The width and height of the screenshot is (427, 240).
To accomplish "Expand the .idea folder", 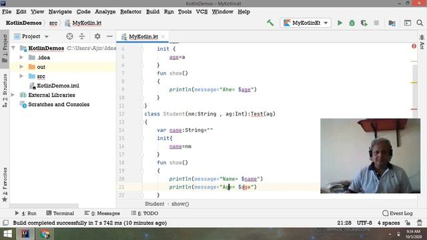I will (x=21, y=57).
